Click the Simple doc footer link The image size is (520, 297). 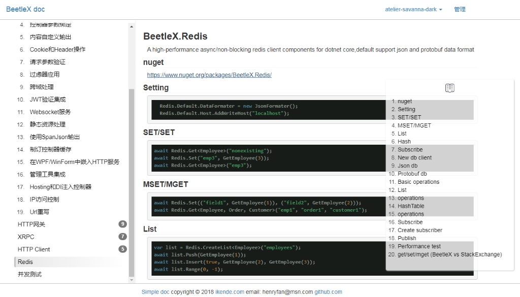click(155, 292)
